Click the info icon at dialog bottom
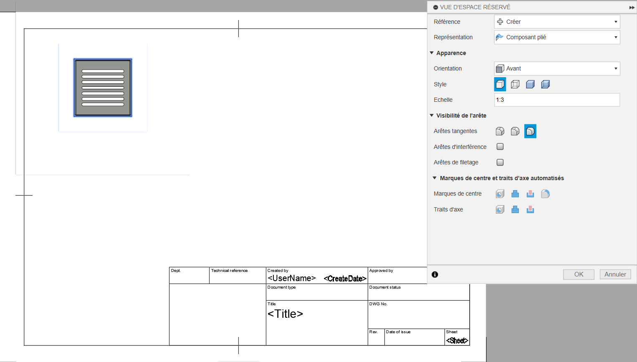Screen dimensions: 637x362 tap(435, 274)
